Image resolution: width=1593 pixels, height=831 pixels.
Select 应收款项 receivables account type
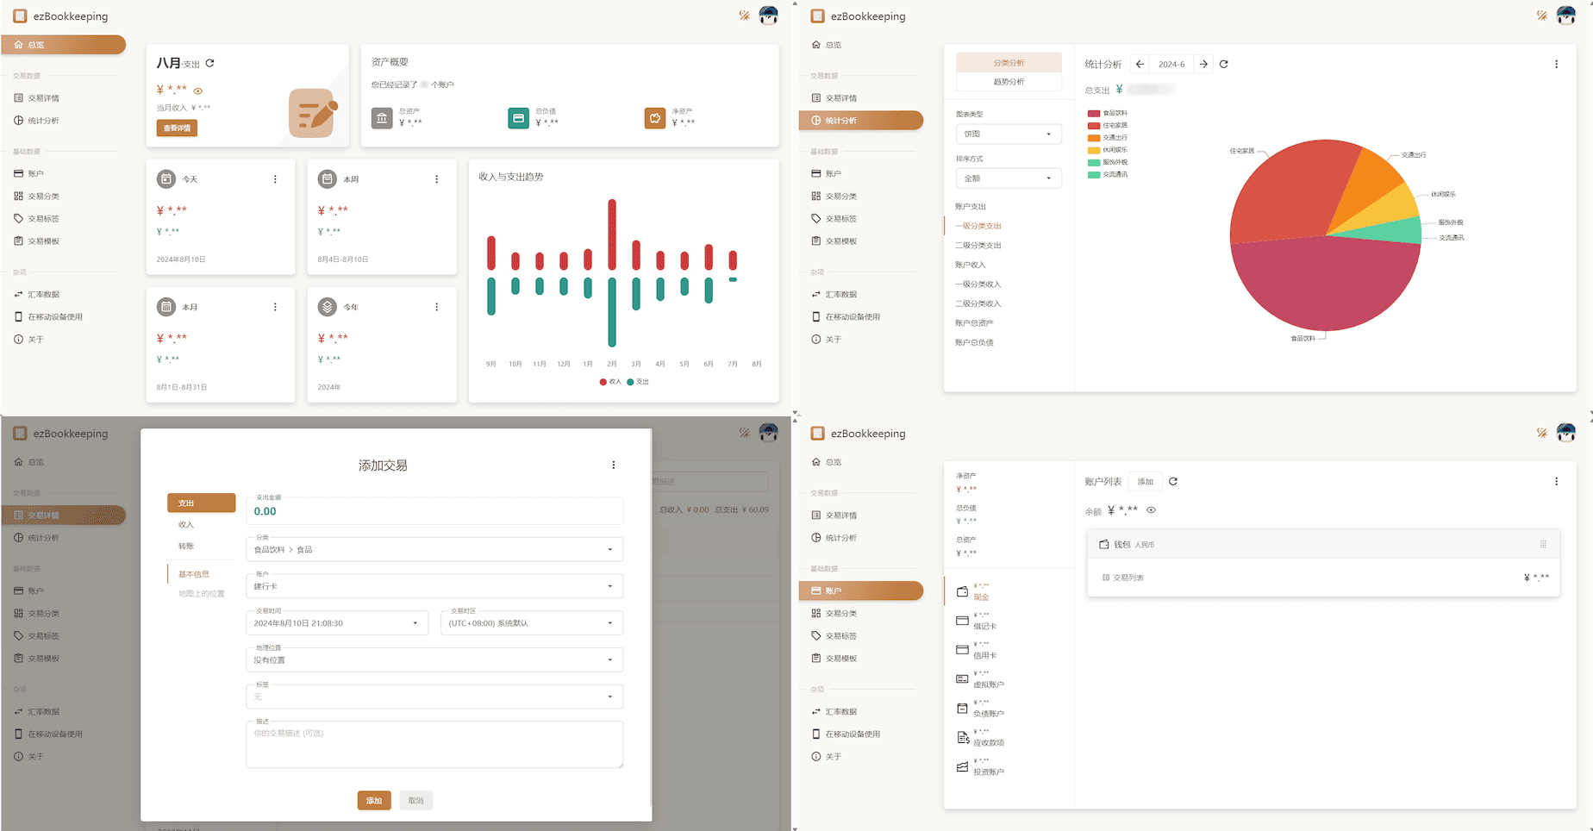(x=985, y=740)
